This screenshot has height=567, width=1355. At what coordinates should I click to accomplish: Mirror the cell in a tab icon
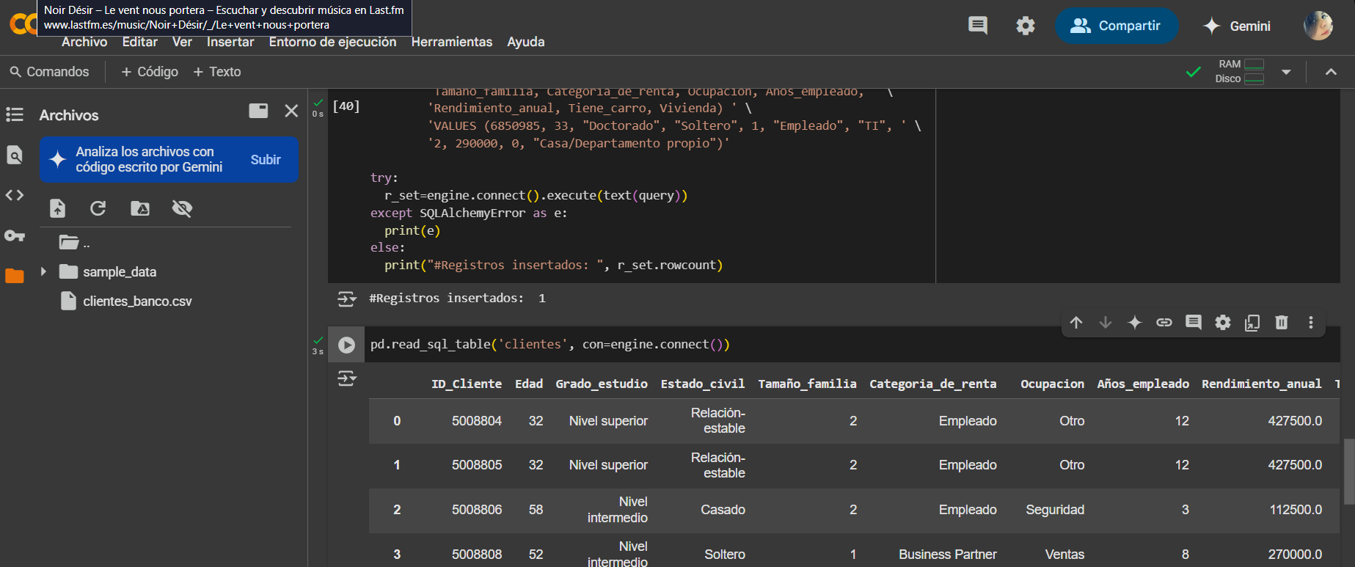pyautogui.click(x=1252, y=323)
